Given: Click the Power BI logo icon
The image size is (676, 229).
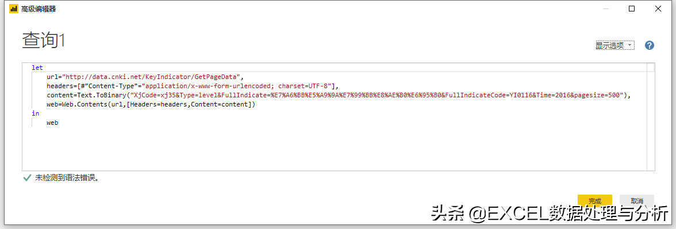Looking at the screenshot, I should pos(13,9).
